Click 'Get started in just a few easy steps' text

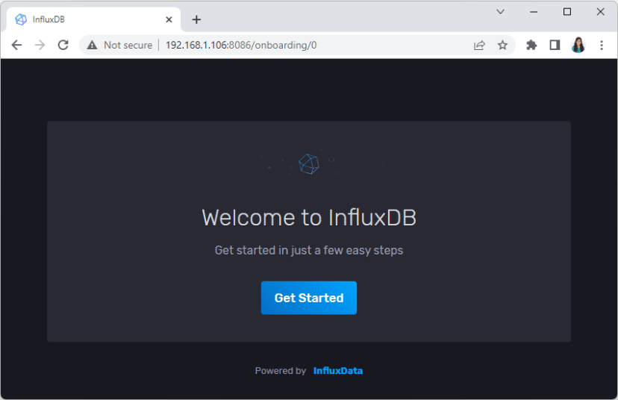coord(308,250)
